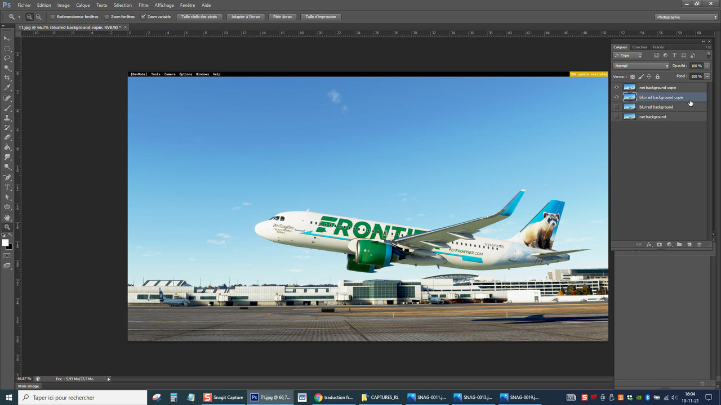This screenshot has height=405, width=721.
Task: Select the Path Selection tool
Action: pyautogui.click(x=7, y=197)
